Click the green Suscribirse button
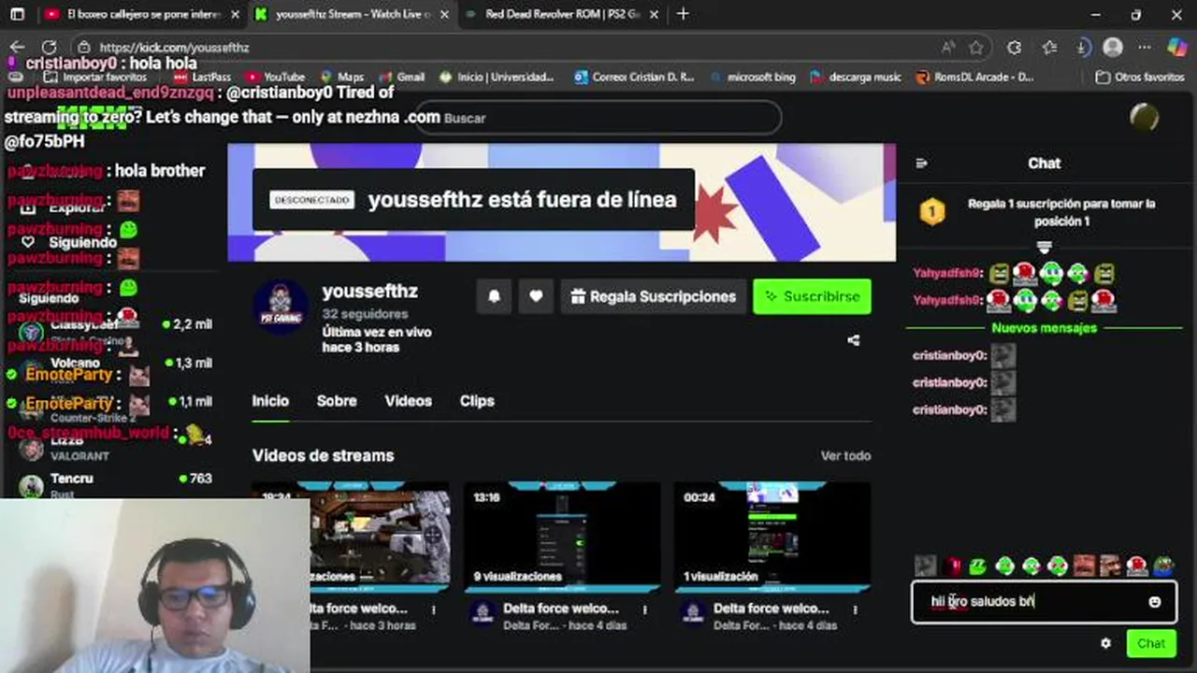The height and width of the screenshot is (673, 1197). 812,296
